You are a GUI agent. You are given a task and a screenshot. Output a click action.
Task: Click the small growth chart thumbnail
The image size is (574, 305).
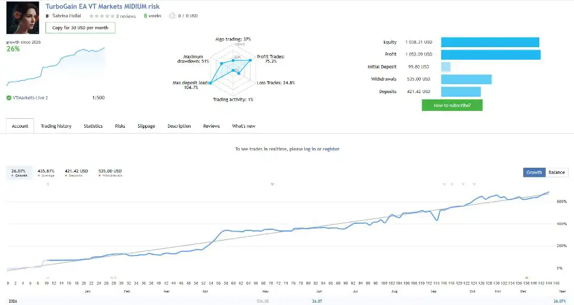point(56,66)
